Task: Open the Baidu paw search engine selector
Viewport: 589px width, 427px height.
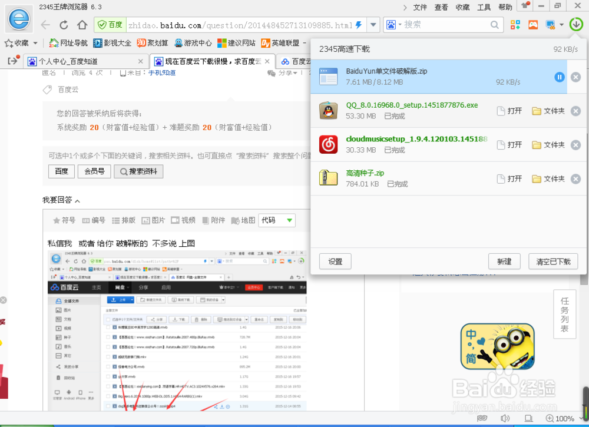Action: click(x=393, y=25)
